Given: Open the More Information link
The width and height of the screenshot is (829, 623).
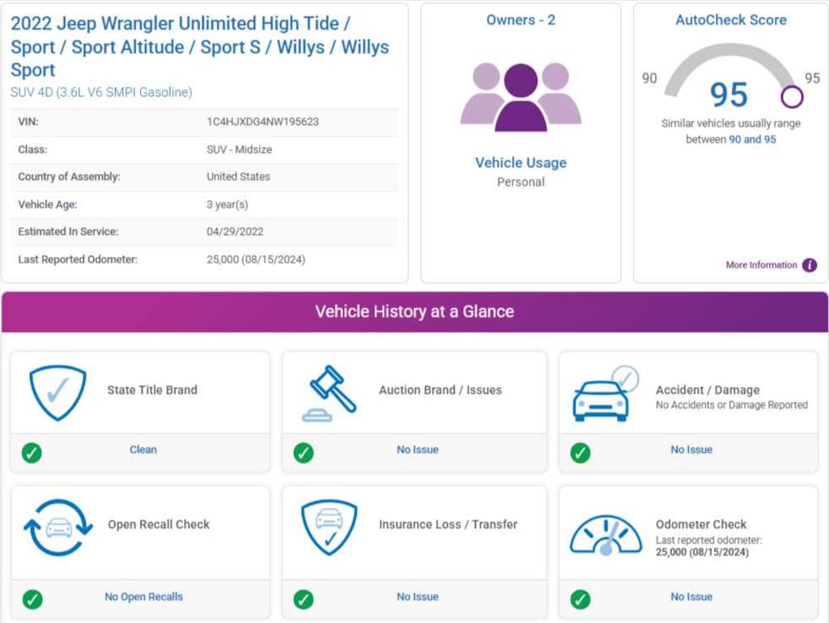Looking at the screenshot, I should [x=761, y=265].
